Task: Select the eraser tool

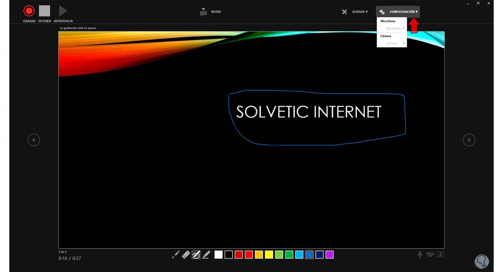Action: [x=186, y=255]
